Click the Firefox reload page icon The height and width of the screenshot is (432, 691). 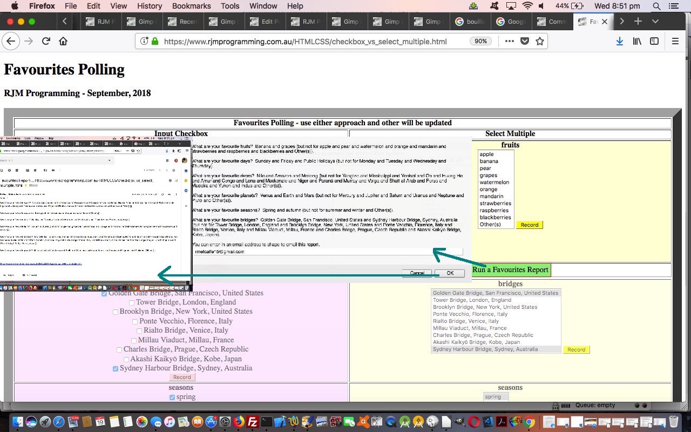pos(46,41)
